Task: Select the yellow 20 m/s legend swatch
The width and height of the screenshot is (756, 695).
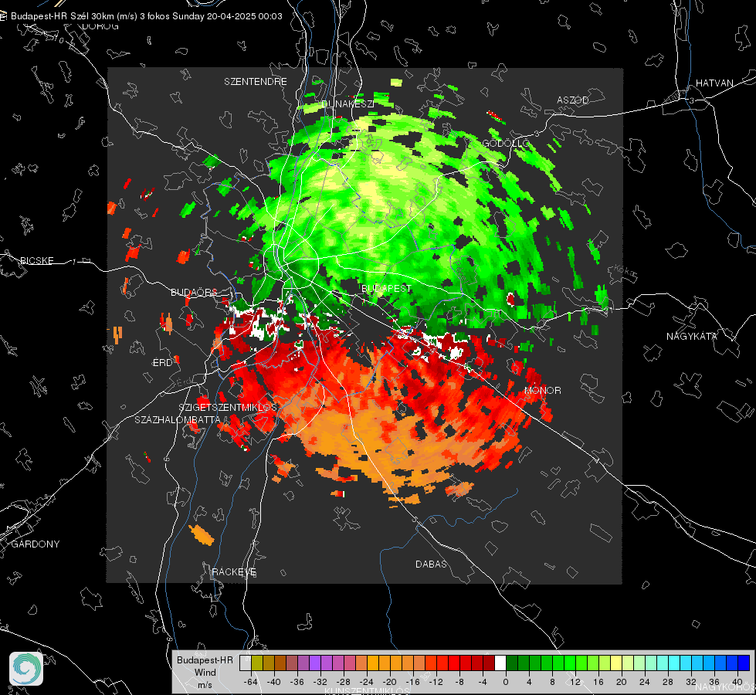Action: 616,663
